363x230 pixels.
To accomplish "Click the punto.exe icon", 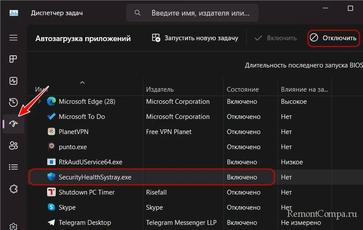I will pos(51,147).
